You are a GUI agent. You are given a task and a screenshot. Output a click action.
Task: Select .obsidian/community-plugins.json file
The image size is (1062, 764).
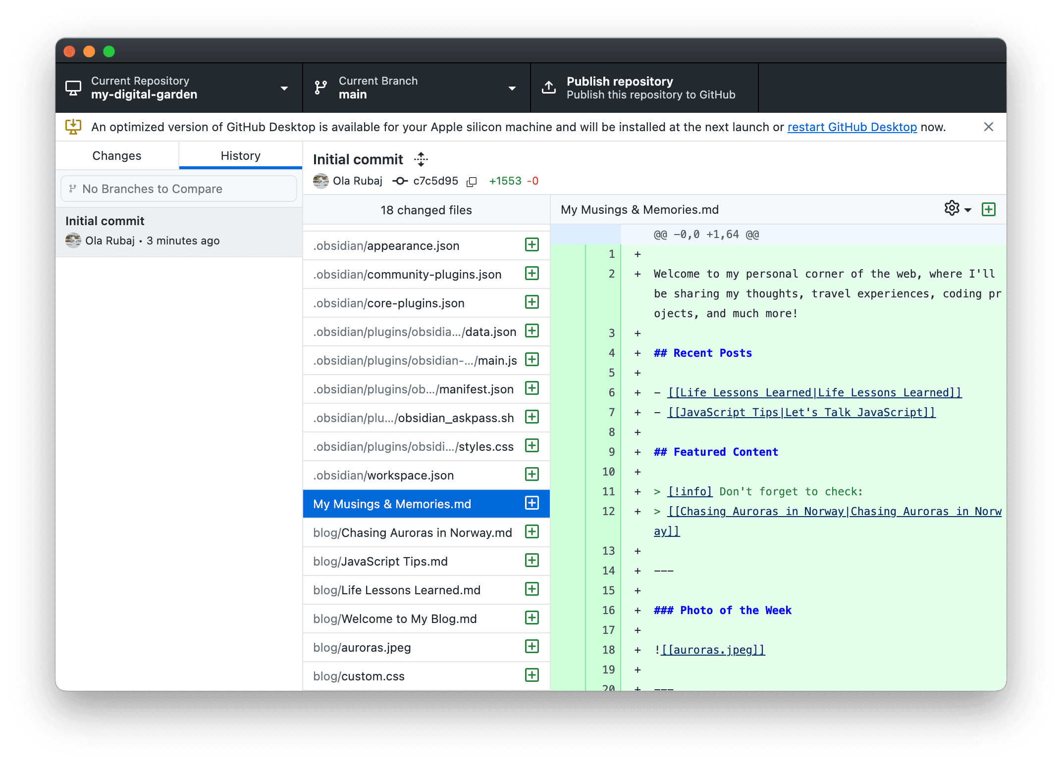click(x=426, y=275)
